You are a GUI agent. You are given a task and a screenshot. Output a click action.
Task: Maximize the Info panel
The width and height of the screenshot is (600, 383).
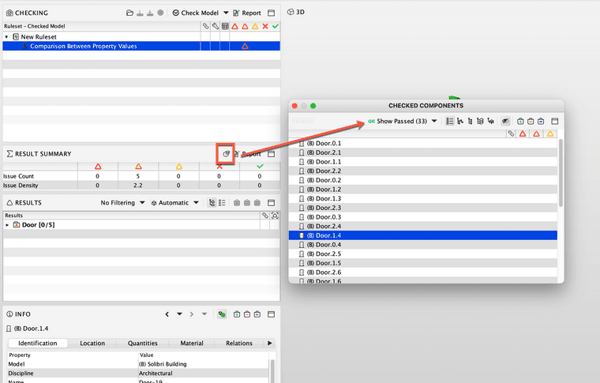coord(272,314)
